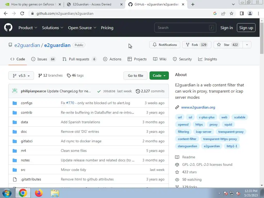Image resolution: width=264 pixels, height=198 pixels.
Task: Click the Notifications bell button
Action: pos(165,45)
